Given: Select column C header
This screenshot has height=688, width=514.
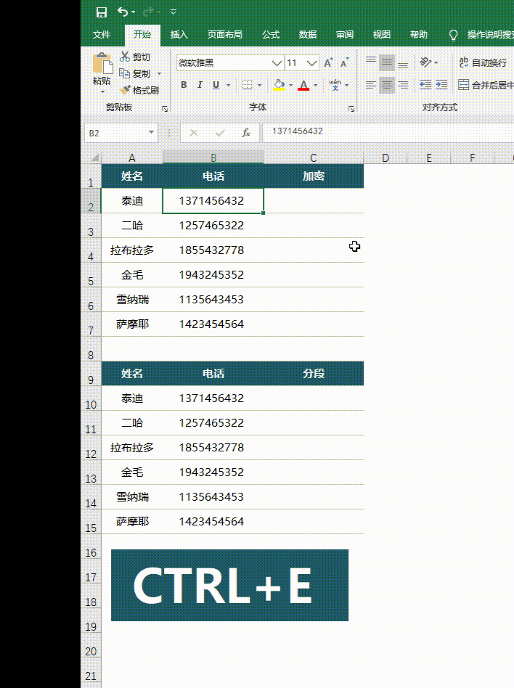Looking at the screenshot, I should click(314, 157).
